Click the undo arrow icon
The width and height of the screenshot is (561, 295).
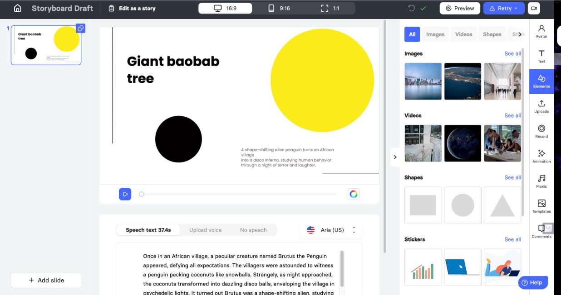(x=411, y=8)
